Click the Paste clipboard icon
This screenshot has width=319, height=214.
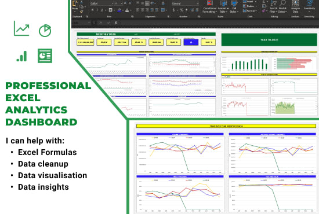(75, 4)
